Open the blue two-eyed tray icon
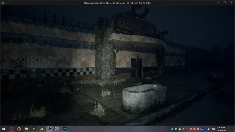 click(205, 129)
